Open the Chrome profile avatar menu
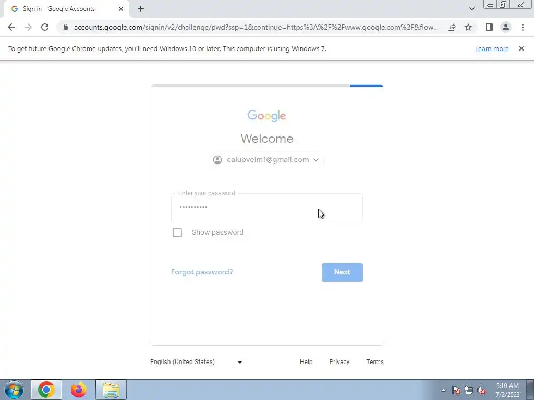534x400 pixels. (x=506, y=27)
